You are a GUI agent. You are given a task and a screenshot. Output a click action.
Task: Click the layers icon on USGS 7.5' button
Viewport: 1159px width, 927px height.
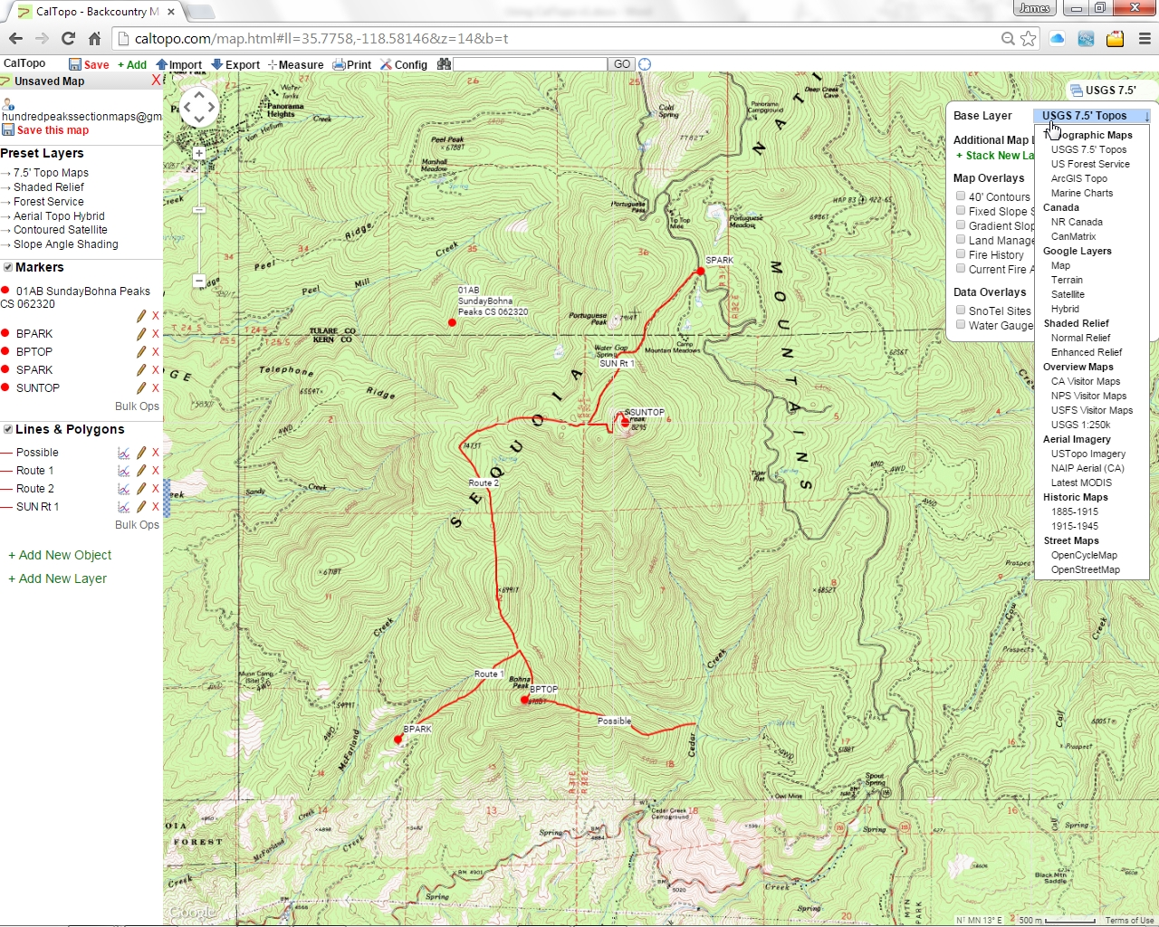1077,91
